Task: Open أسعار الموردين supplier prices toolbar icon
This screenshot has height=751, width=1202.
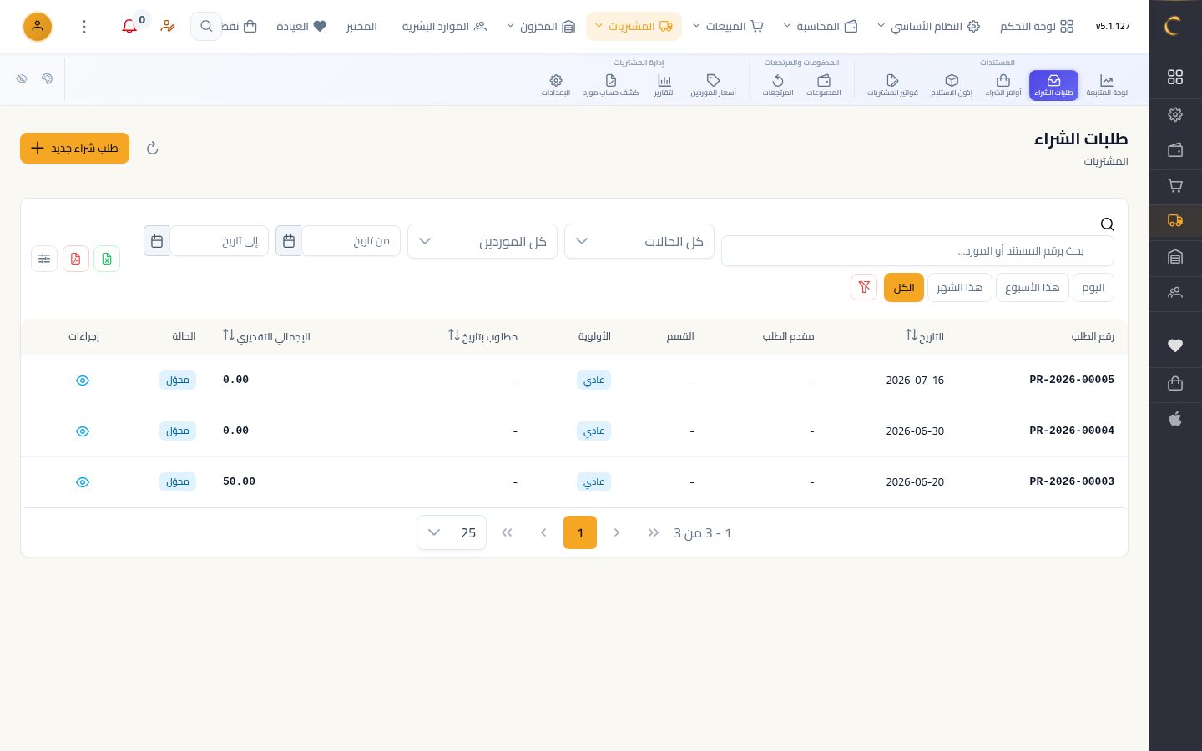Action: point(713,85)
